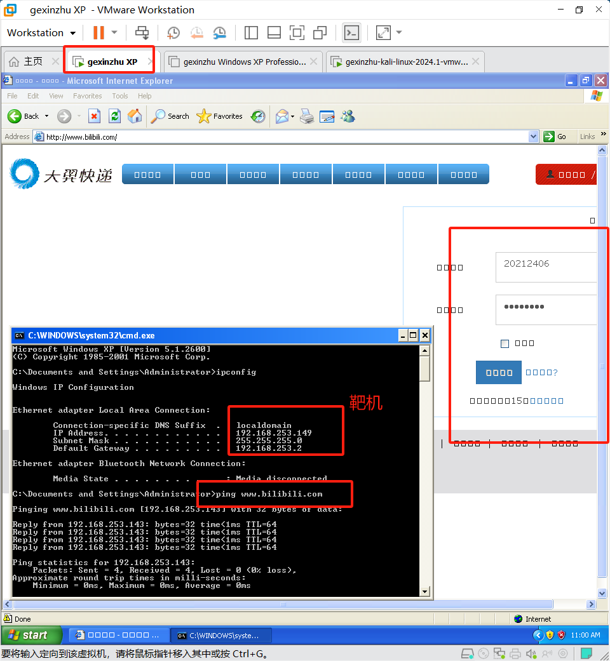Image resolution: width=610 pixels, height=661 pixels.
Task: Click the IE Stop loading icon
Action: 94,116
